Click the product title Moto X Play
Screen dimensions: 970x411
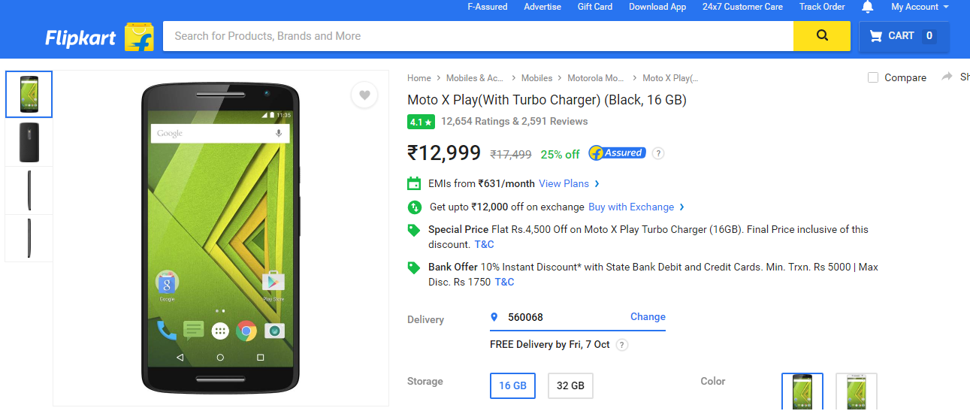pyautogui.click(x=547, y=100)
